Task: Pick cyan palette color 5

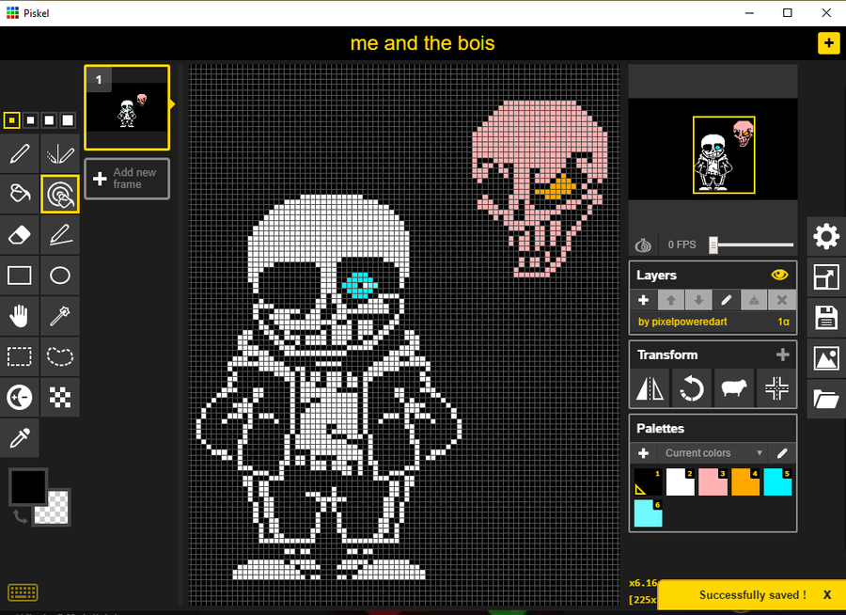Action: point(777,481)
